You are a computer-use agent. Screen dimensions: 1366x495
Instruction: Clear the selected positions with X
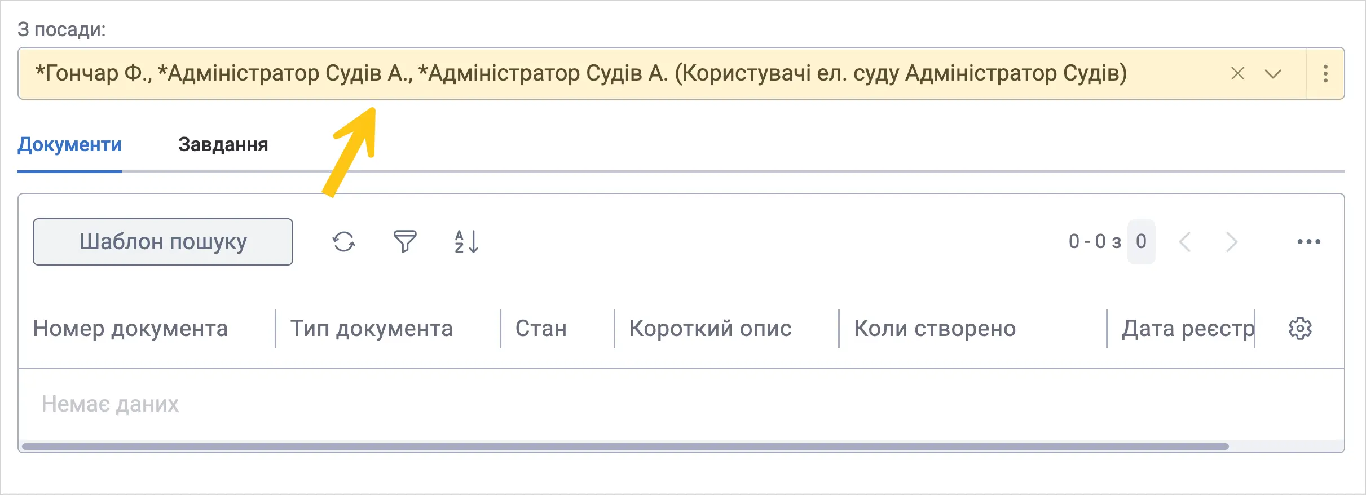click(1237, 74)
